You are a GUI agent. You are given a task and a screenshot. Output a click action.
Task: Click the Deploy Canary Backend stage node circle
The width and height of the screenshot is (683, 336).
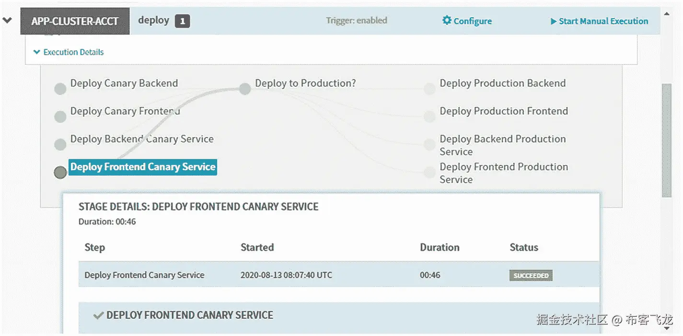pyautogui.click(x=60, y=89)
